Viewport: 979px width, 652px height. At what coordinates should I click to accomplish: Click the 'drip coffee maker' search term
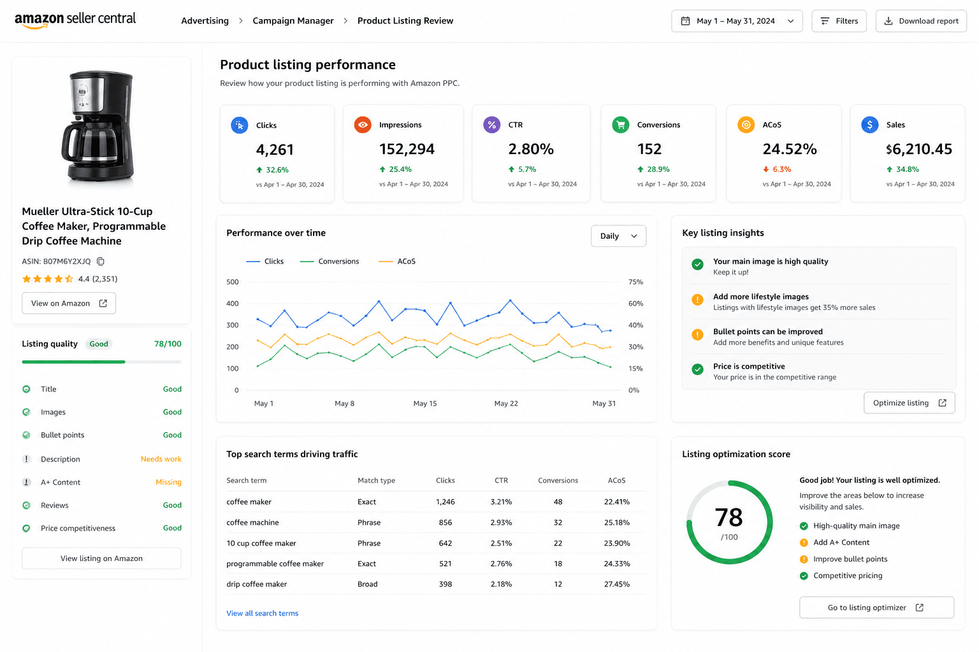point(256,585)
